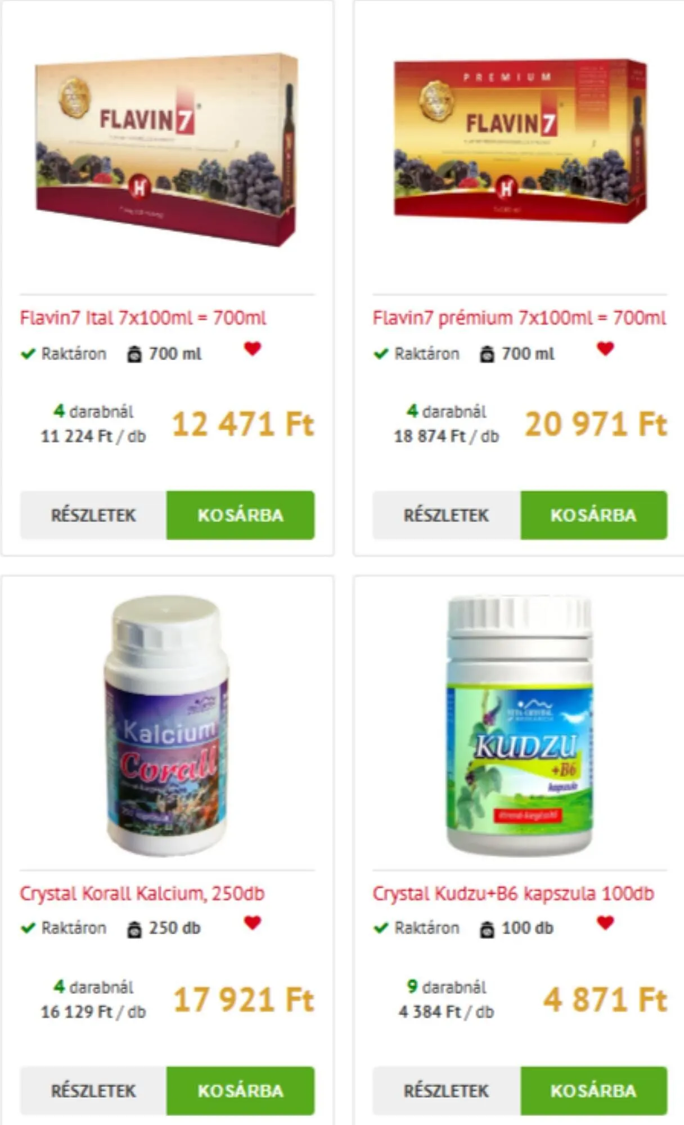Open the Crystal Kudzu+B6 kapszula 100db link
Screen dimensions: 684x1125
pos(513,893)
